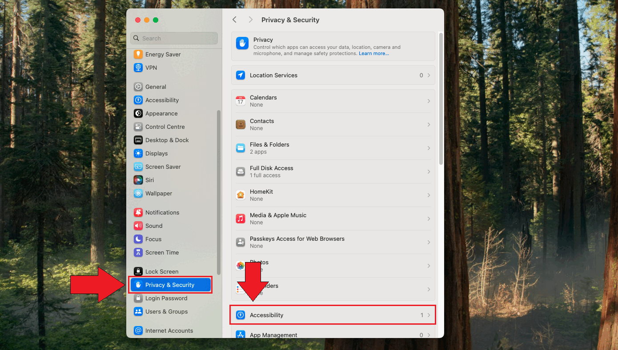
Task: Click the Files & Folders icon
Action: pos(241,148)
